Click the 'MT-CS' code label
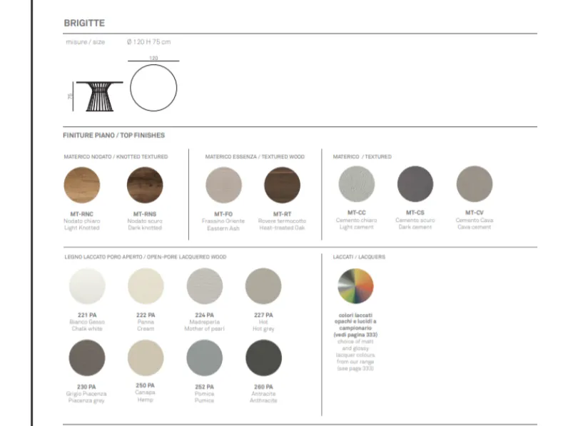568x426 pixels. click(415, 213)
